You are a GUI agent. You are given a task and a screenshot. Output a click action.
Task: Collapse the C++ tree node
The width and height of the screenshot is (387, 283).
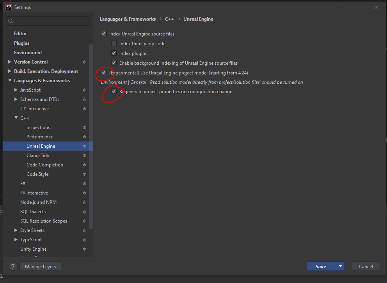click(x=16, y=118)
